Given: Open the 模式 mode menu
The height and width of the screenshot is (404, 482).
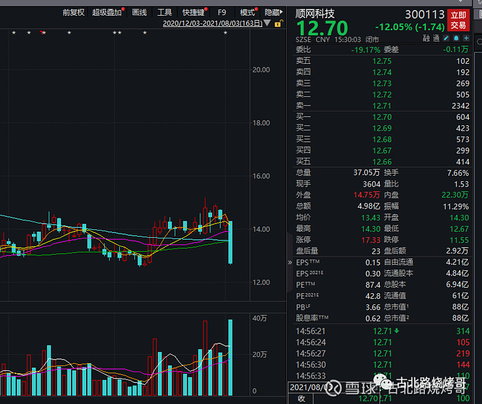Looking at the screenshot, I should pyautogui.click(x=248, y=13).
